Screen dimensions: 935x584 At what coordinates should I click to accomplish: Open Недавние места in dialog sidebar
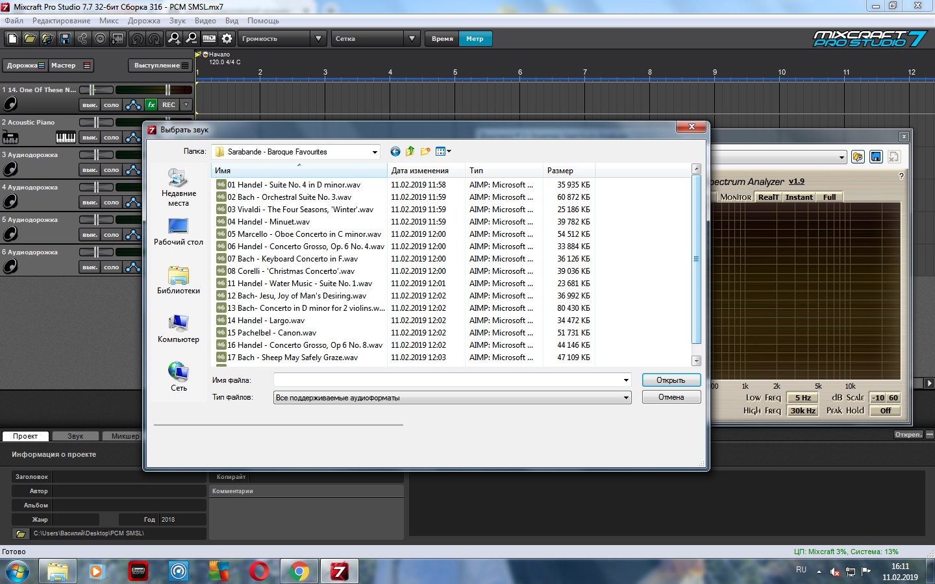[179, 188]
